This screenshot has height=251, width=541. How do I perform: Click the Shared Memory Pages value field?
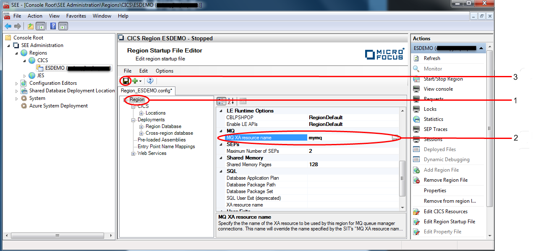pyautogui.click(x=353, y=165)
